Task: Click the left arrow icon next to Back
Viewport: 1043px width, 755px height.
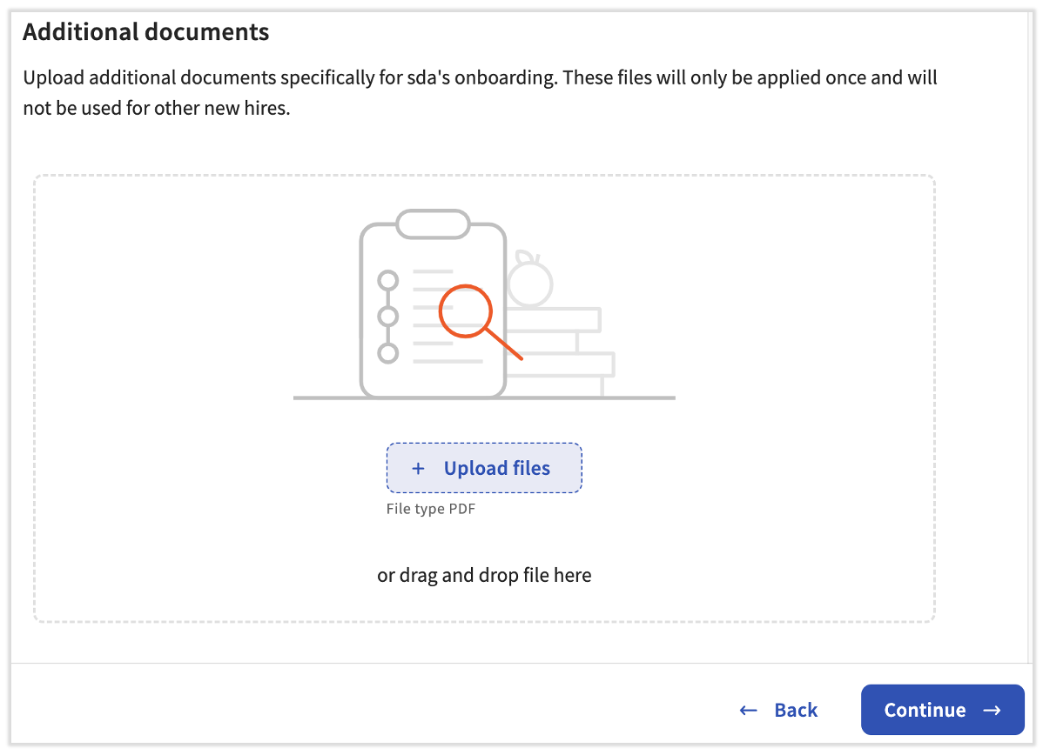Action: click(748, 710)
